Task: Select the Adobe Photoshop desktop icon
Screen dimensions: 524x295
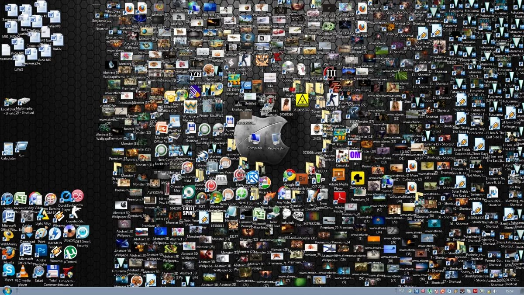Action: click(x=41, y=251)
